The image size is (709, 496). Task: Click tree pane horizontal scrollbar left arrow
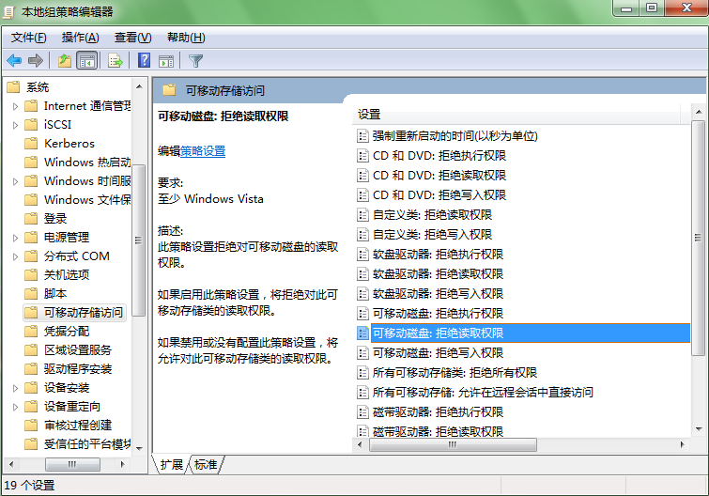[x=12, y=464]
